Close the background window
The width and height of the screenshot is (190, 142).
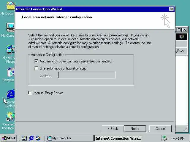185,30
